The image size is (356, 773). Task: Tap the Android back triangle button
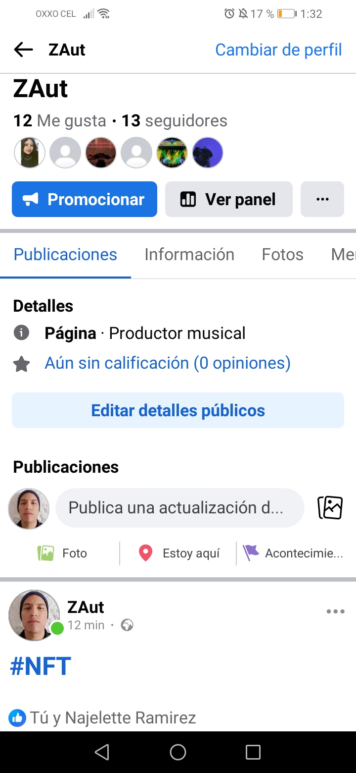[102, 752]
